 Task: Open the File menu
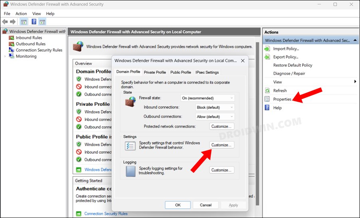coord(7,14)
